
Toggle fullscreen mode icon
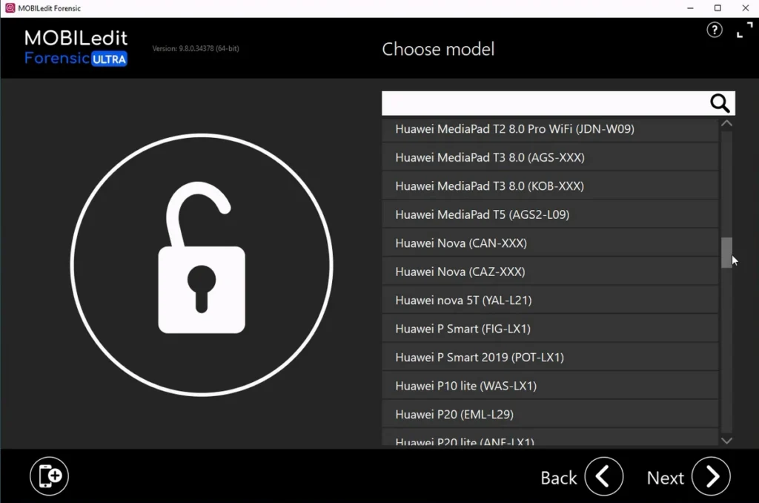pyautogui.click(x=744, y=30)
